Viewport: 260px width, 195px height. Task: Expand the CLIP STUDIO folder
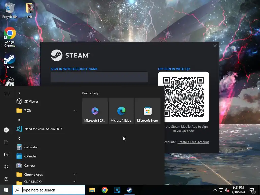coord(46,182)
